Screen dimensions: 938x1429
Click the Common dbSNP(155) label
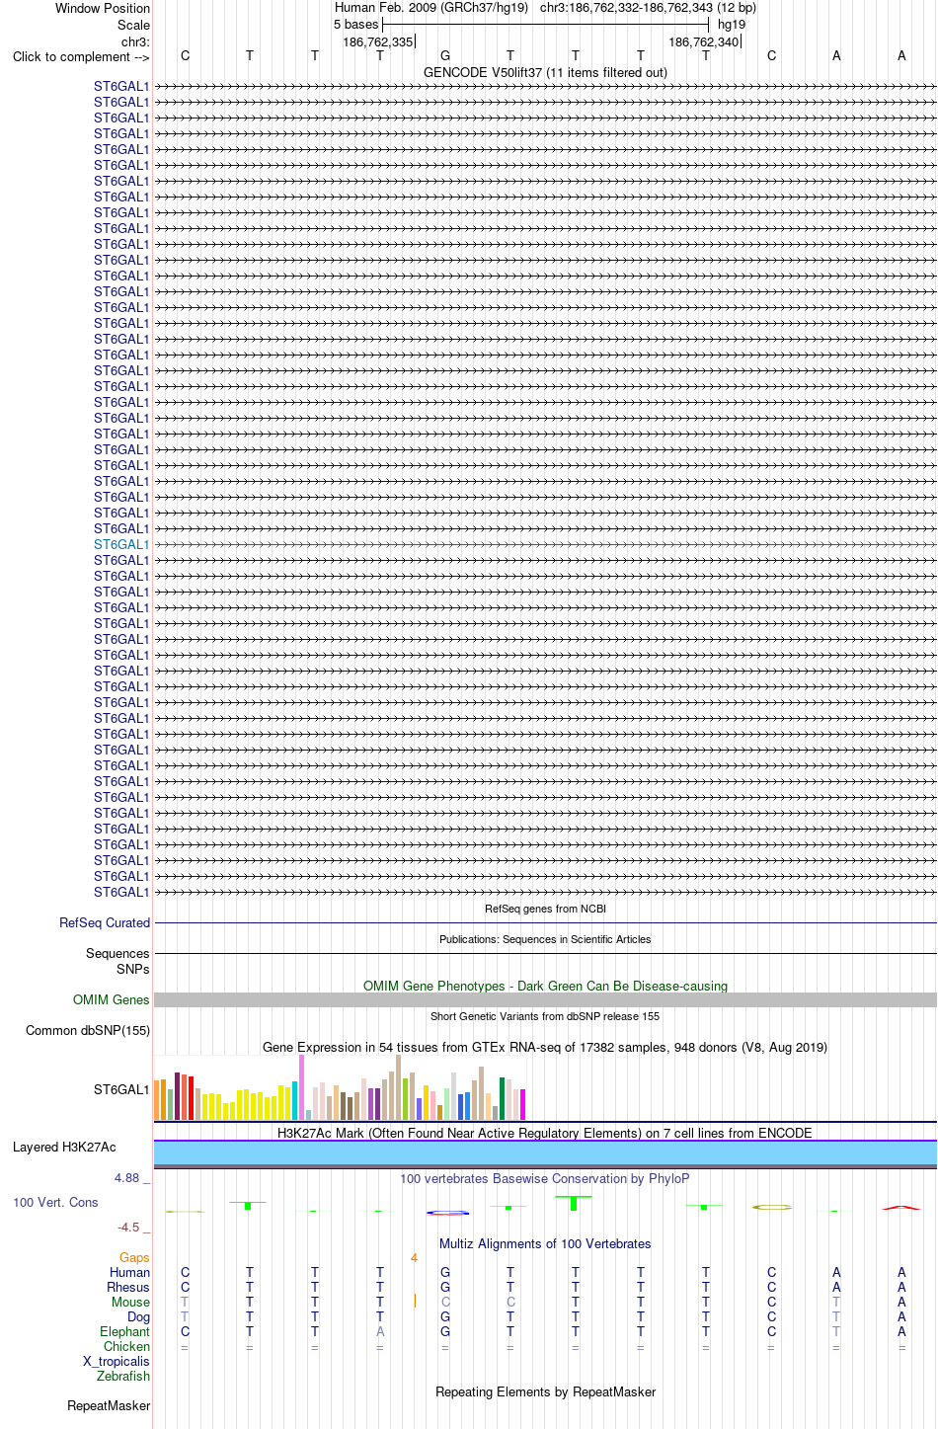[x=88, y=1030]
